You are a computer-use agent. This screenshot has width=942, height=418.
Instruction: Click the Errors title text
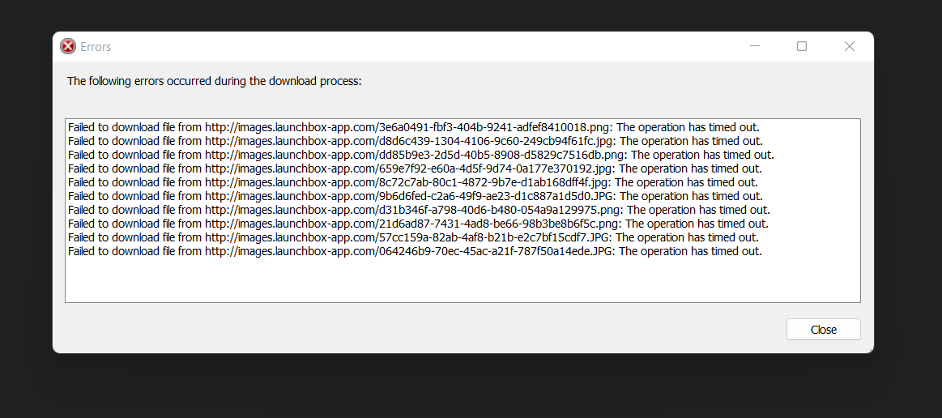[x=96, y=47]
